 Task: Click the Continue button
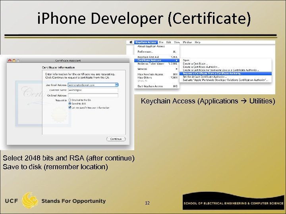[116, 139]
